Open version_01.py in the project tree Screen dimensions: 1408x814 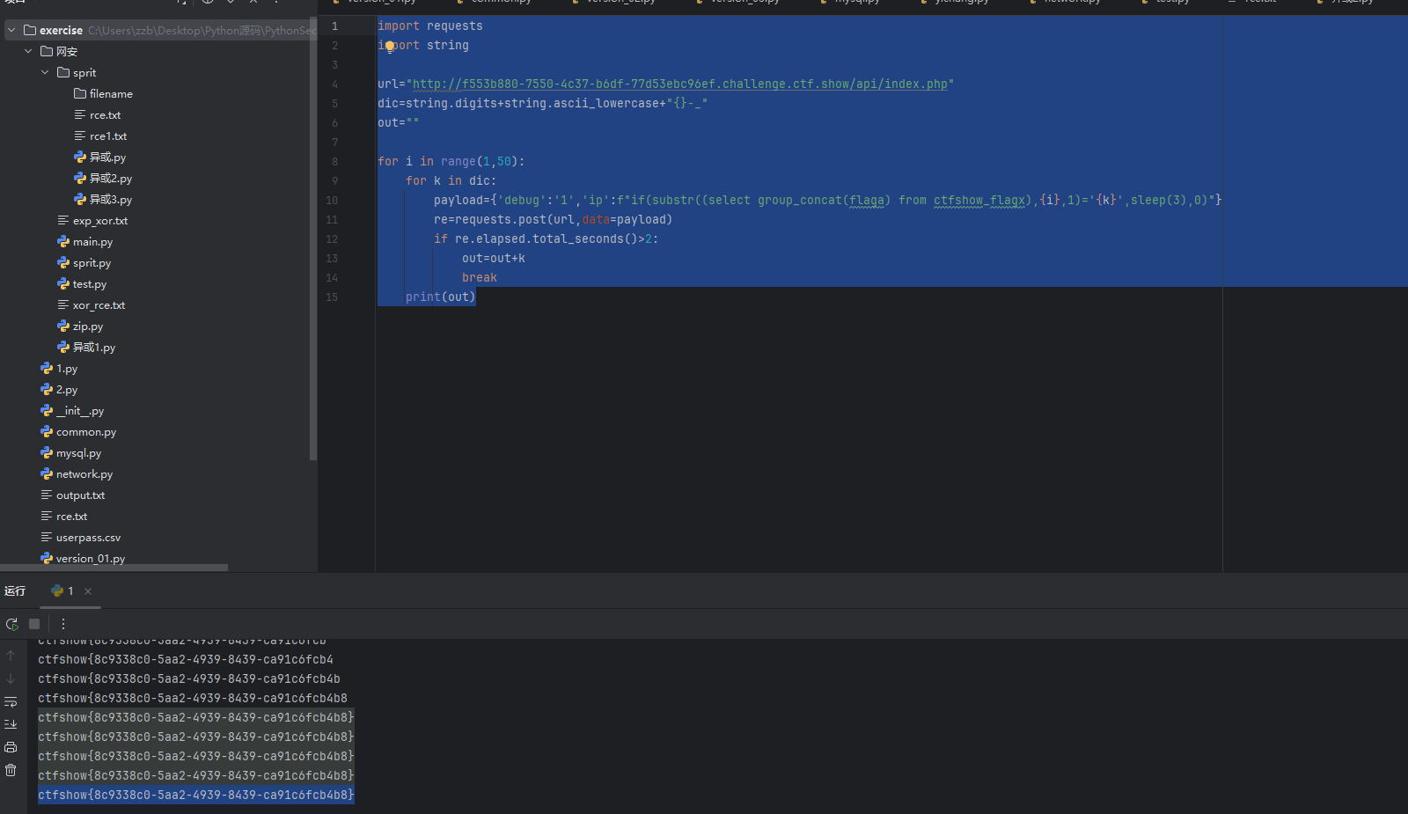coord(91,558)
